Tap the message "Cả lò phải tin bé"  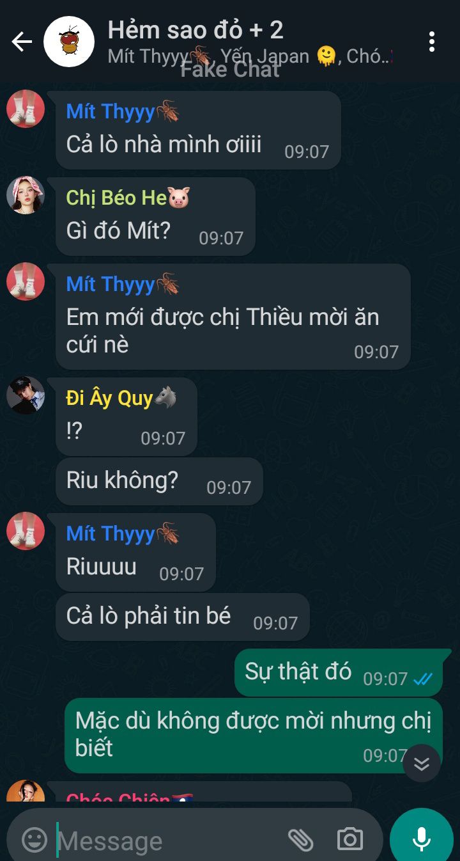pos(182,617)
